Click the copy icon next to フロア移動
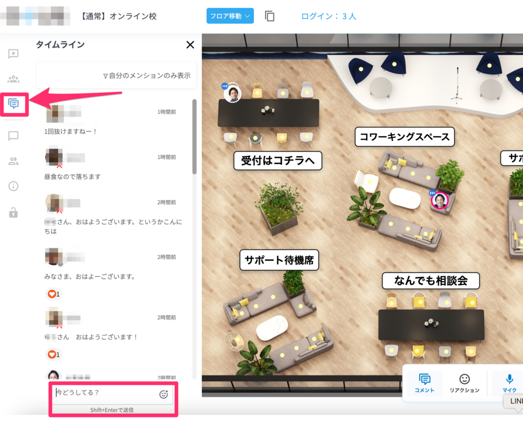Viewport: 523px width, 428px height. coord(270,16)
